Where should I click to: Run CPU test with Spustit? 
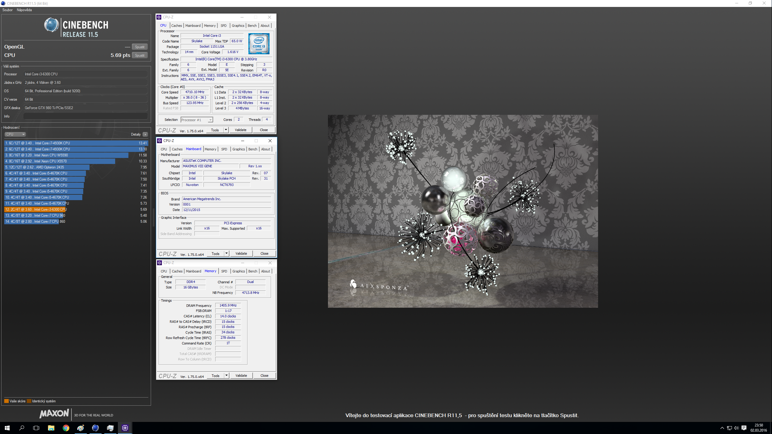(x=140, y=55)
